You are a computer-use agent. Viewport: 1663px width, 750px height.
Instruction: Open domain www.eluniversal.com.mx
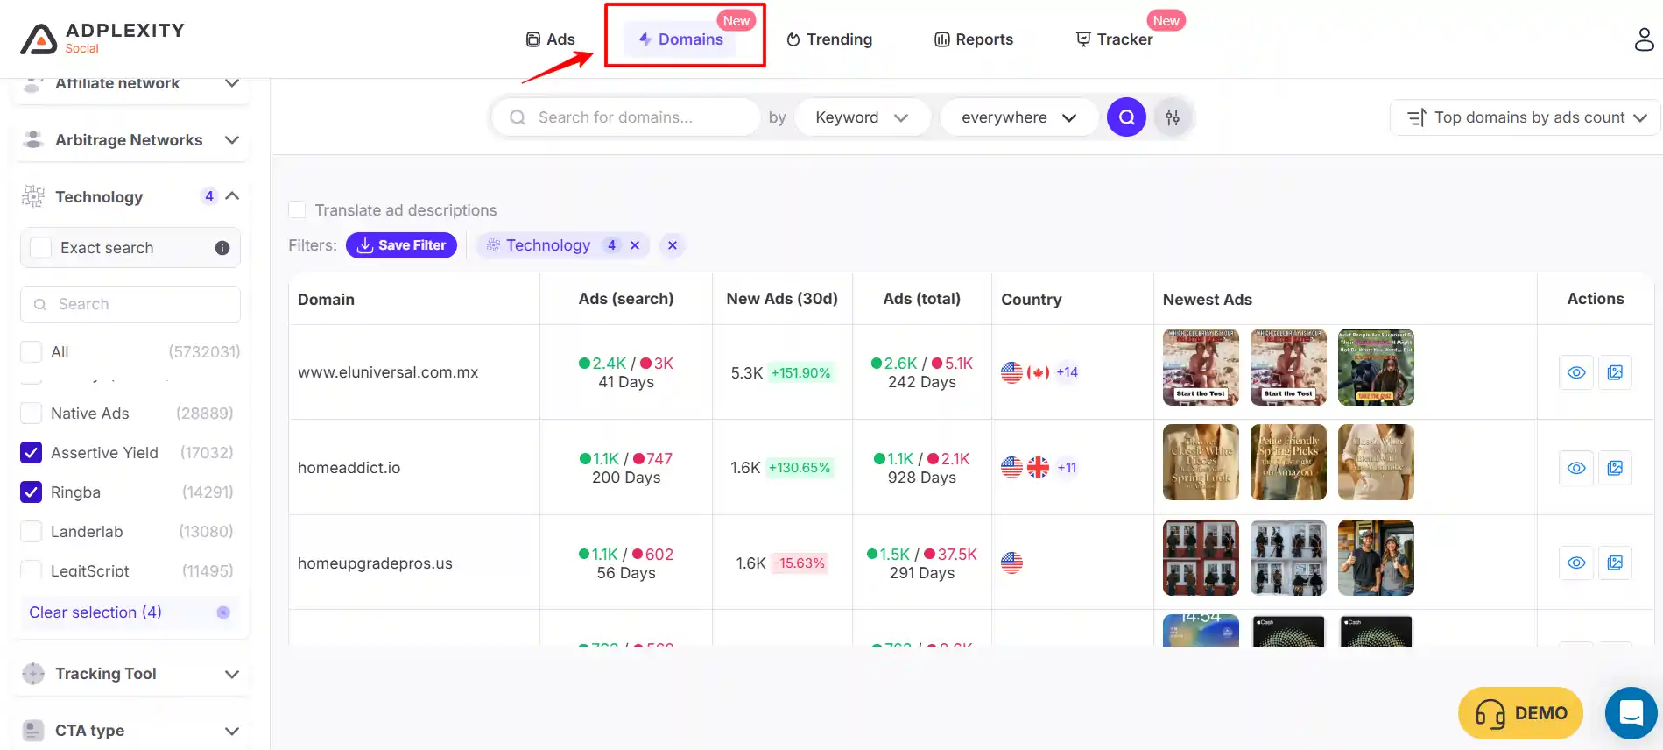click(388, 372)
